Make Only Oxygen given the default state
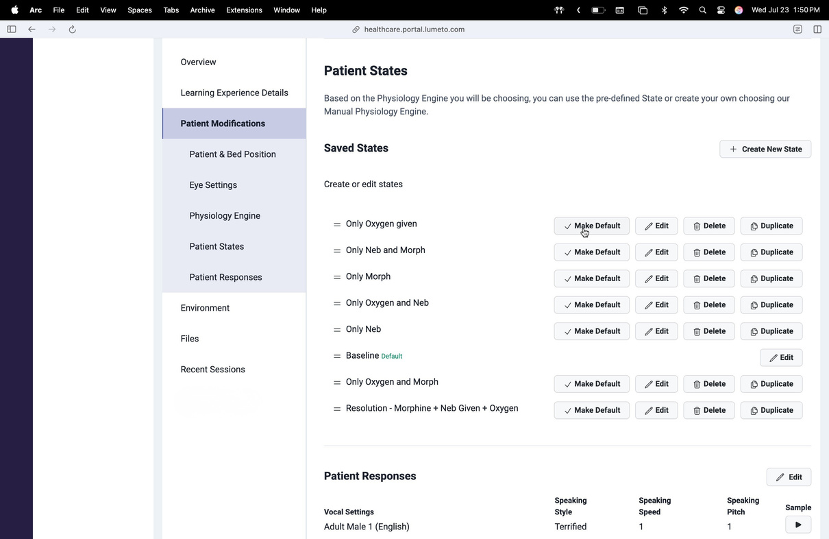The height and width of the screenshot is (539, 829). [591, 226]
